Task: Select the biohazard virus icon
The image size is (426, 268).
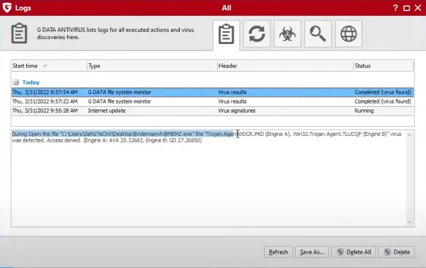Action: coord(287,34)
